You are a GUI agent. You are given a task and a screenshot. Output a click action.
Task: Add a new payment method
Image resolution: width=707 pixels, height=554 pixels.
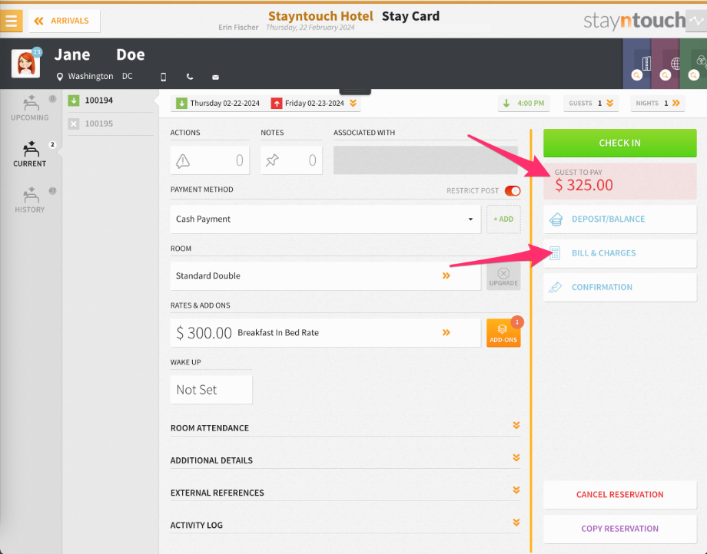(503, 219)
